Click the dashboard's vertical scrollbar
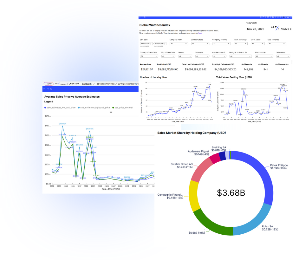Viewport: 299px width, 260px height. [x=291, y=62]
